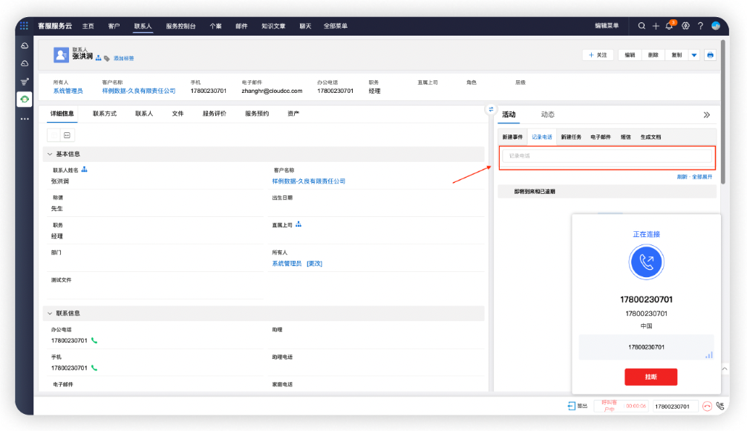Open the 知识文章 menu item

(x=273, y=26)
